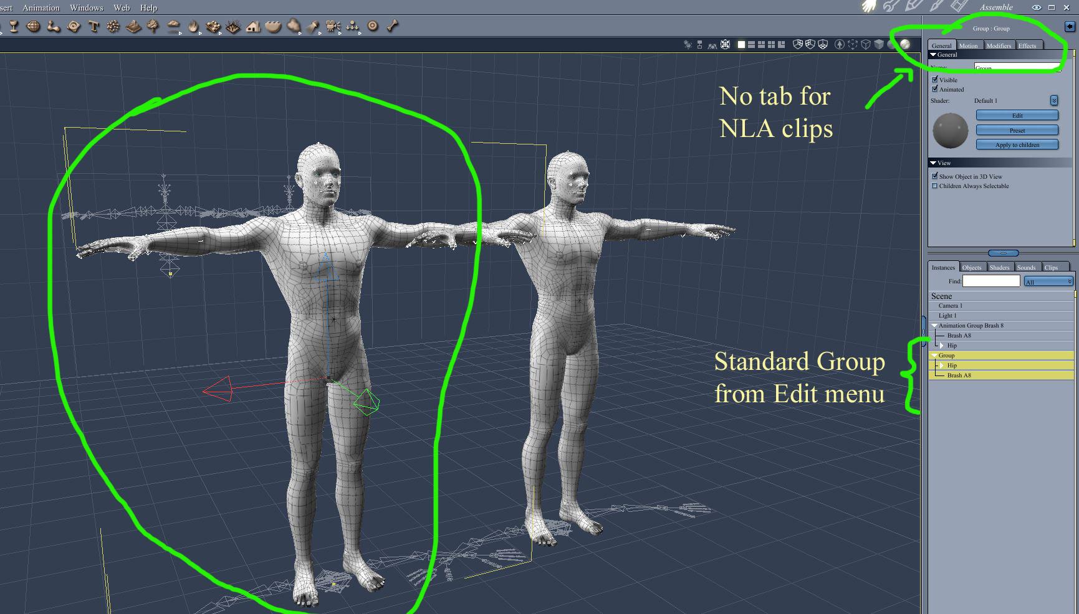Switch viewport to wireframe box display
This screenshot has width=1079, height=614.
point(866,44)
